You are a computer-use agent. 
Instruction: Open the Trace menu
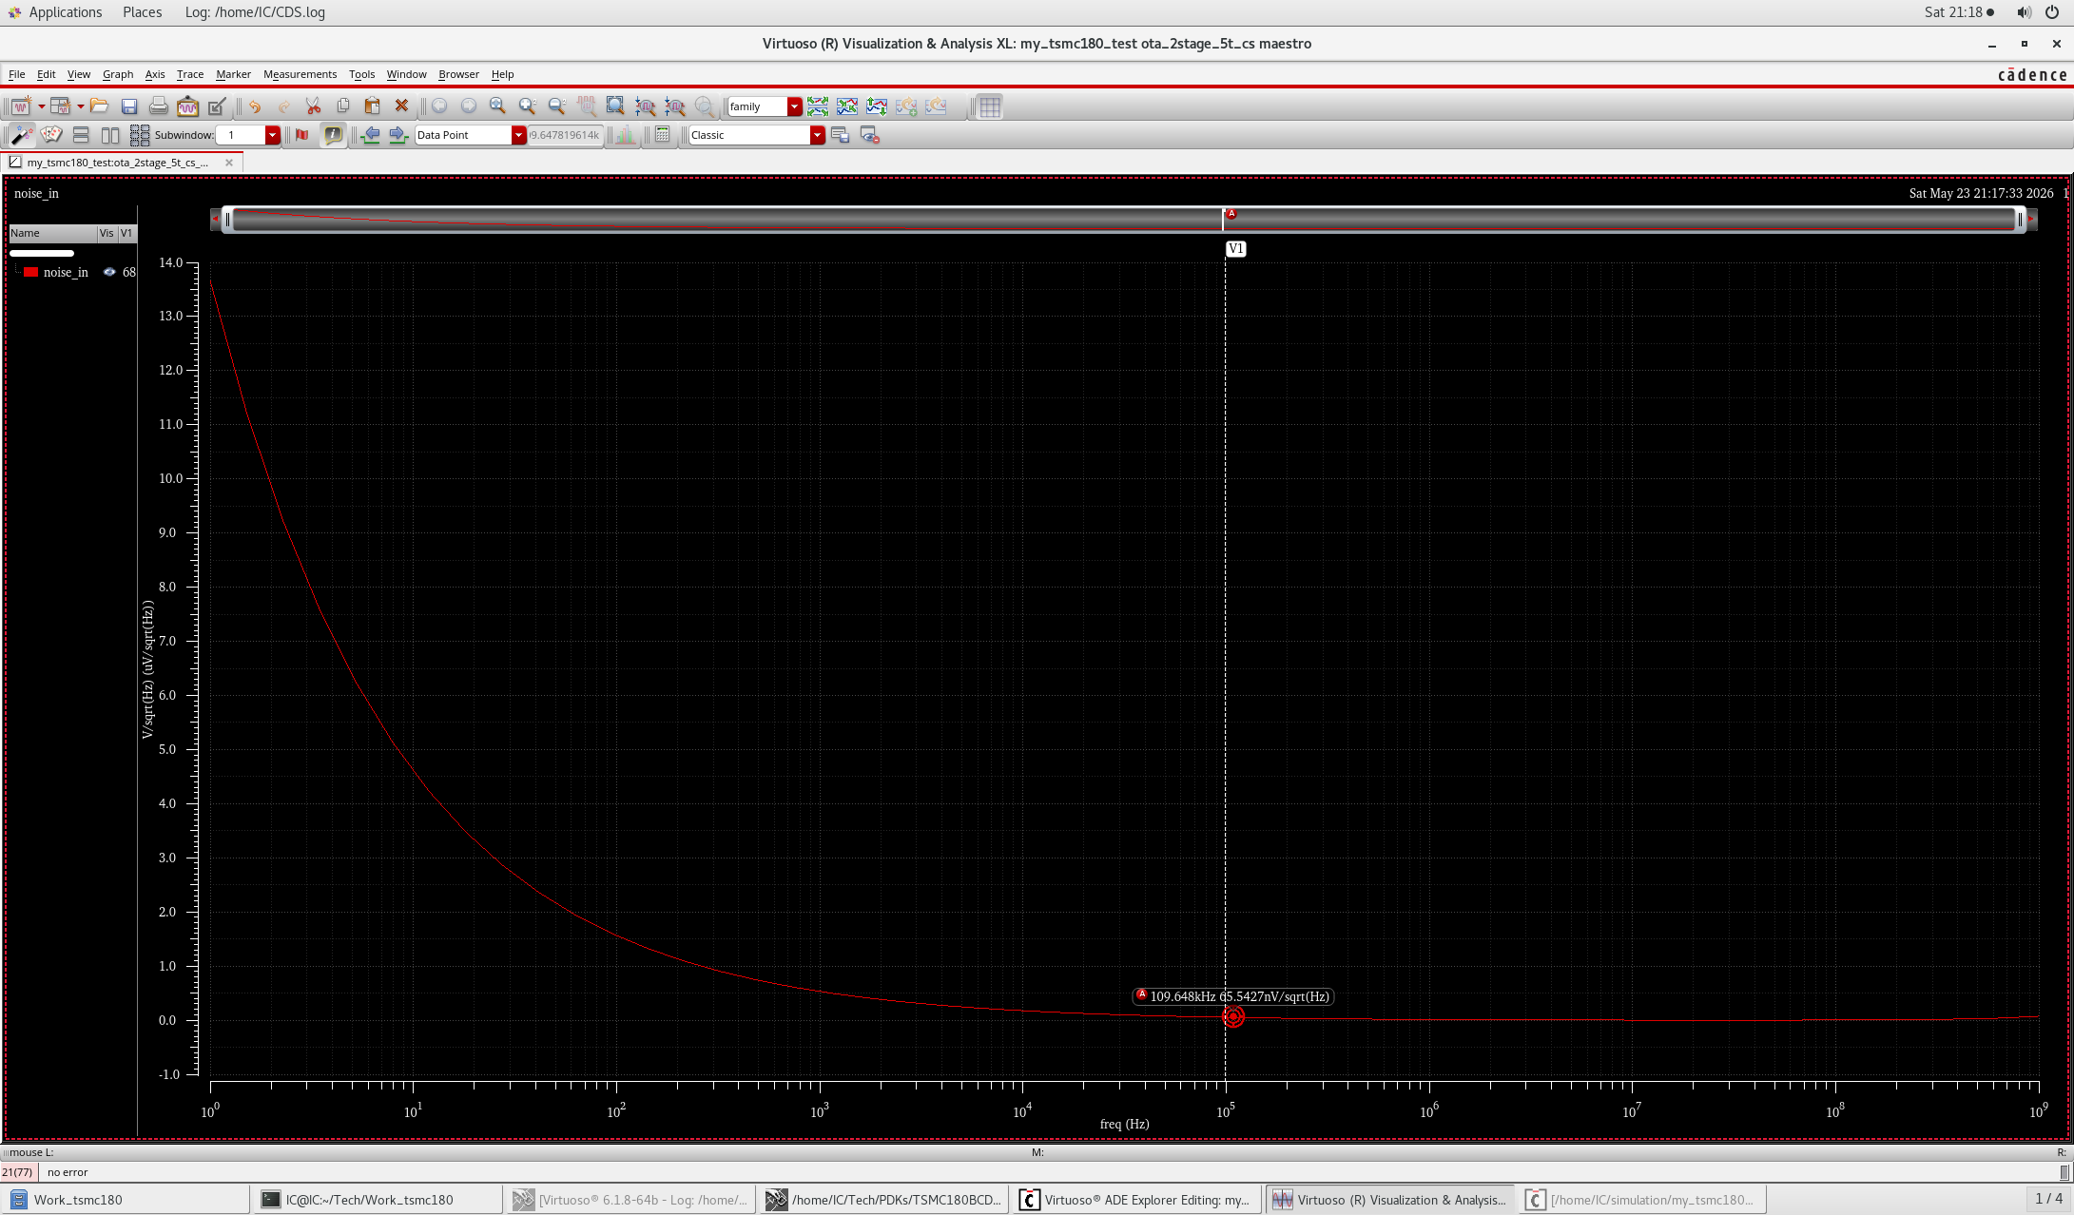coord(190,74)
